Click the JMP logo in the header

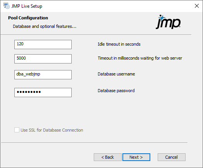pyautogui.click(x=168, y=22)
